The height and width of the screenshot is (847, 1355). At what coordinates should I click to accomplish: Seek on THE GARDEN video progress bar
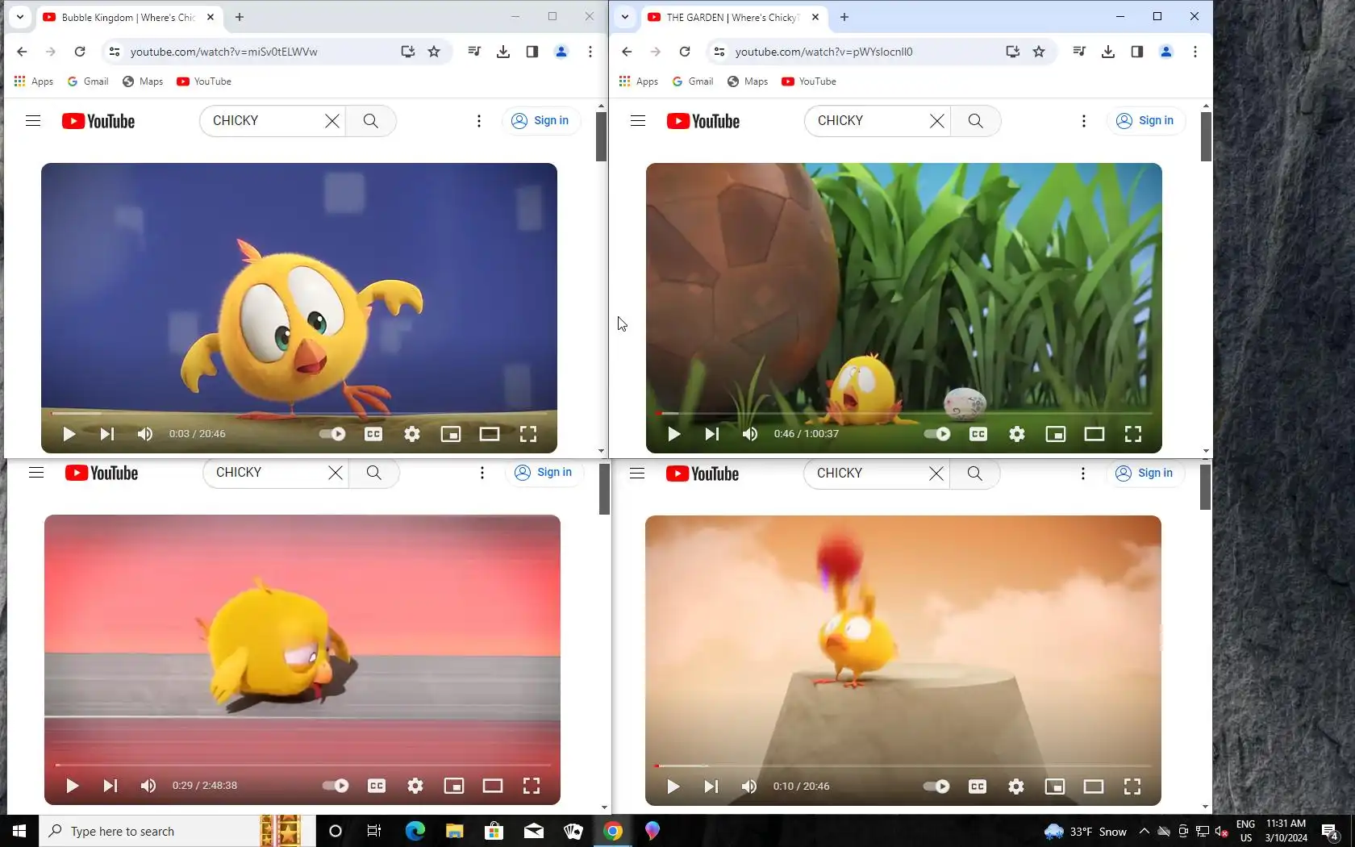point(904,413)
